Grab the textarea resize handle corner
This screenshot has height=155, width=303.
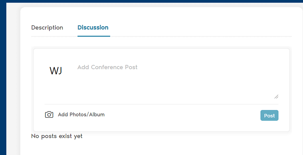click(276, 97)
